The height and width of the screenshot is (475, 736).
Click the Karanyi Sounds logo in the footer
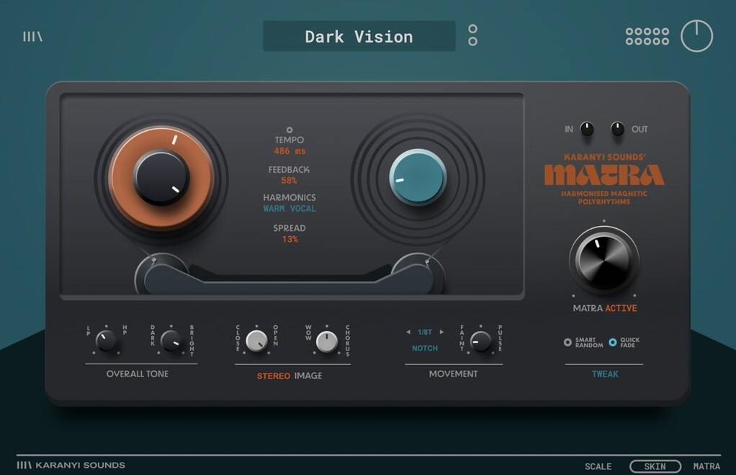click(70, 465)
